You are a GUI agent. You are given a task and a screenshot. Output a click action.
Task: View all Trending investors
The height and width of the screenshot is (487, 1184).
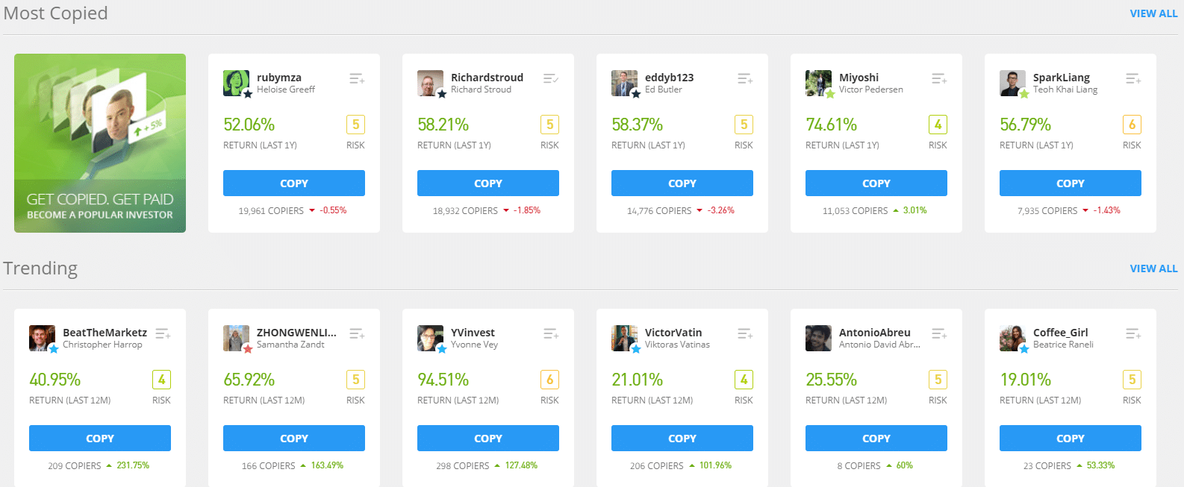tap(1153, 268)
